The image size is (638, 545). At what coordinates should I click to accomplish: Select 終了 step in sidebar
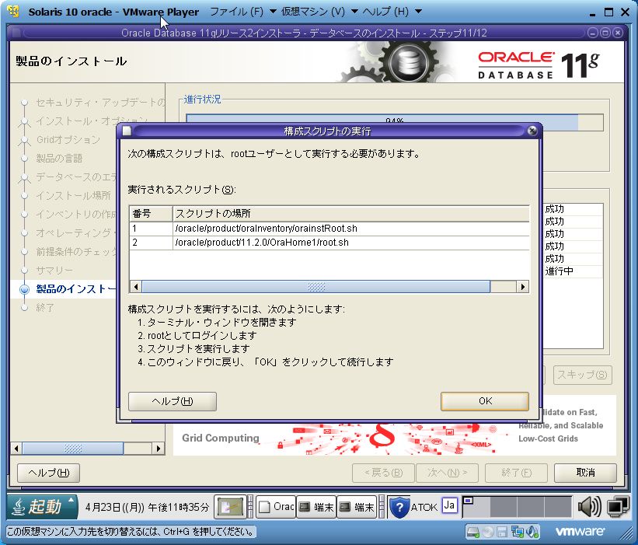point(45,308)
